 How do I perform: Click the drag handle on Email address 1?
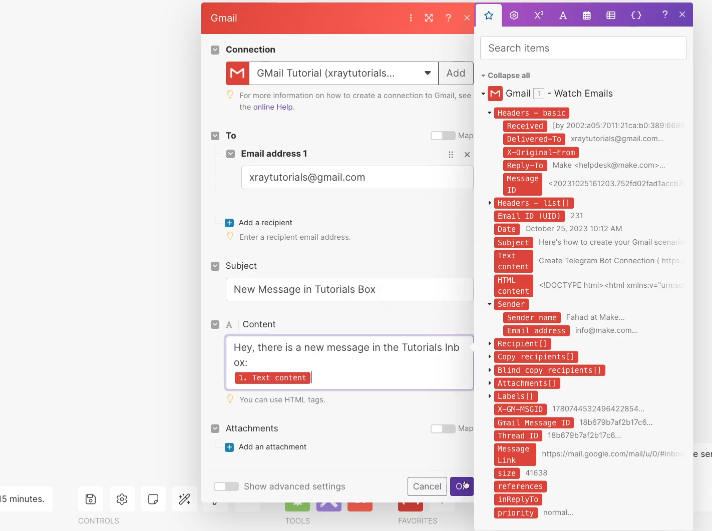click(x=451, y=155)
